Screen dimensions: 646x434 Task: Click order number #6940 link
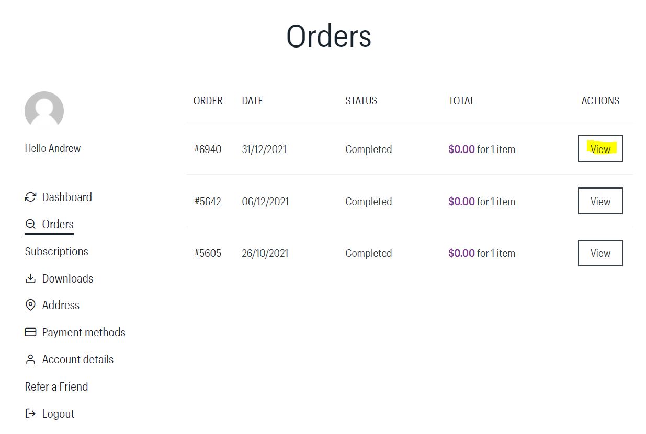(x=208, y=149)
